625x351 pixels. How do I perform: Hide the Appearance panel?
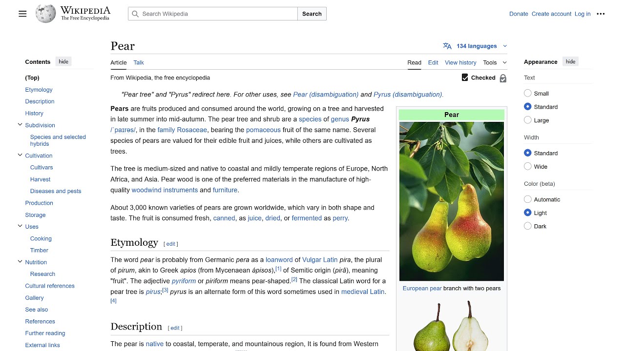pyautogui.click(x=570, y=61)
